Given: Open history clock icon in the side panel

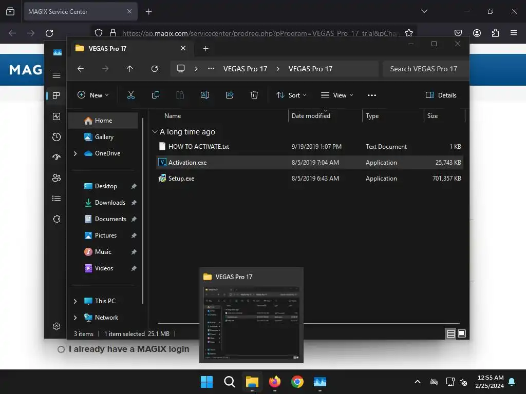Looking at the screenshot, I should pos(57,136).
